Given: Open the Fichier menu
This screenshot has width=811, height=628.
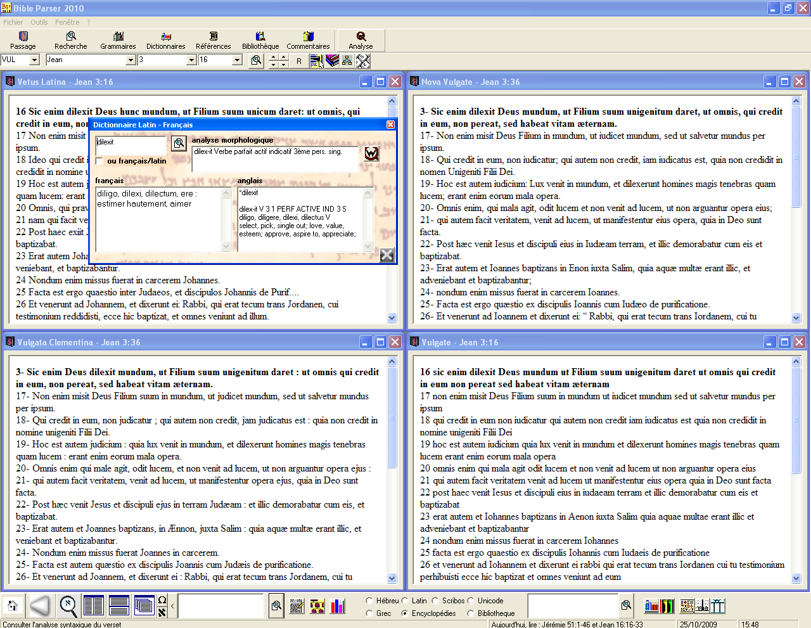Looking at the screenshot, I should (13, 22).
